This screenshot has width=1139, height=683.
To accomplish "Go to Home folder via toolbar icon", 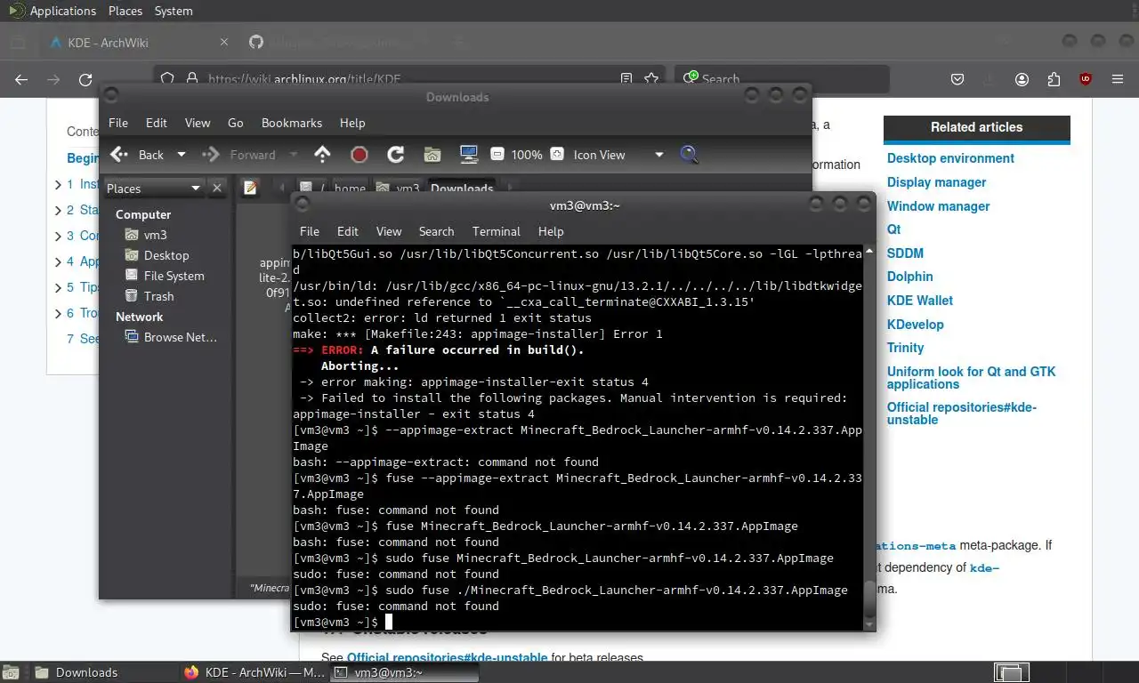I will click(x=432, y=155).
